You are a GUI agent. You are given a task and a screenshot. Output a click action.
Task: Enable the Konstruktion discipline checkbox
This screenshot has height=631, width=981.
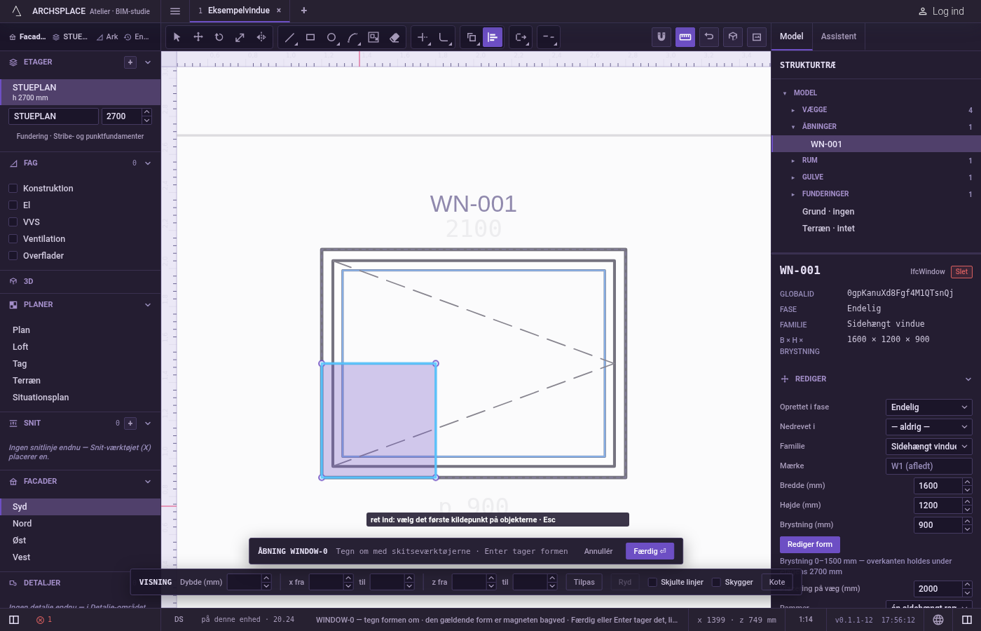13,189
